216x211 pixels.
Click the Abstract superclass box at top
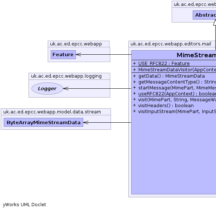click(205, 15)
